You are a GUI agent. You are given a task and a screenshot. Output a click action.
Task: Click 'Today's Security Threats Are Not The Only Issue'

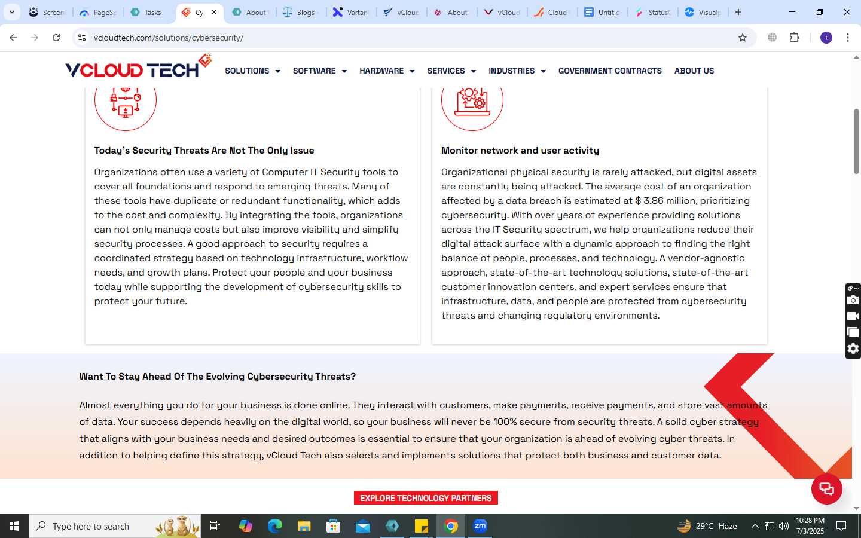point(204,151)
